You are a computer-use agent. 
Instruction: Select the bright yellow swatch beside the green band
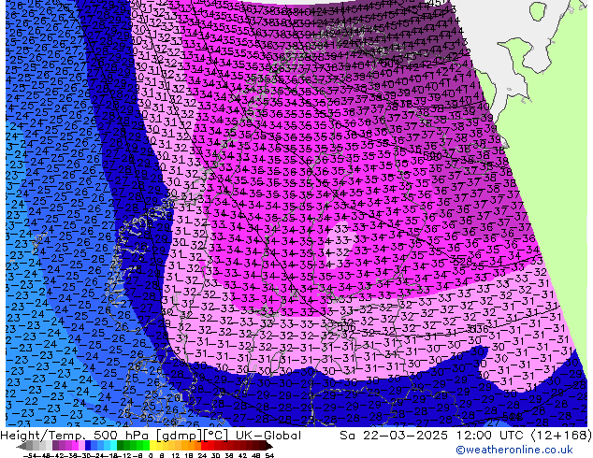coord(152,446)
